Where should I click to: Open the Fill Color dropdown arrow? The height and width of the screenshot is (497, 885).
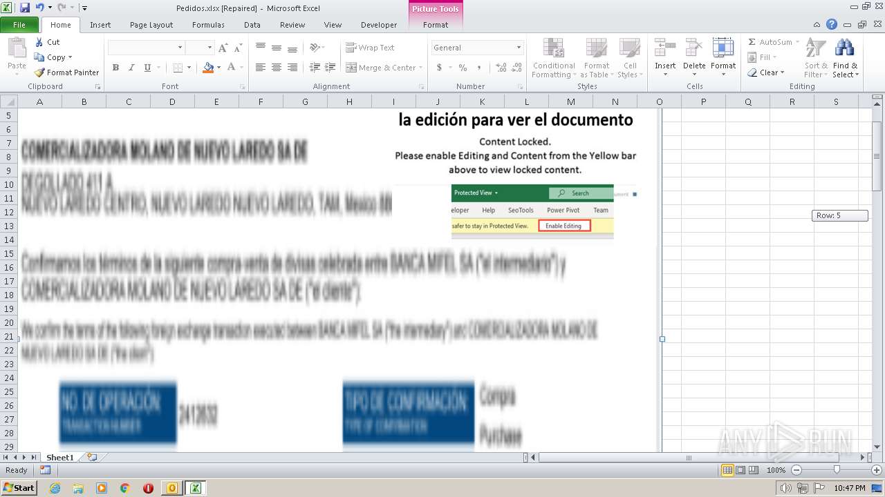[x=218, y=68]
